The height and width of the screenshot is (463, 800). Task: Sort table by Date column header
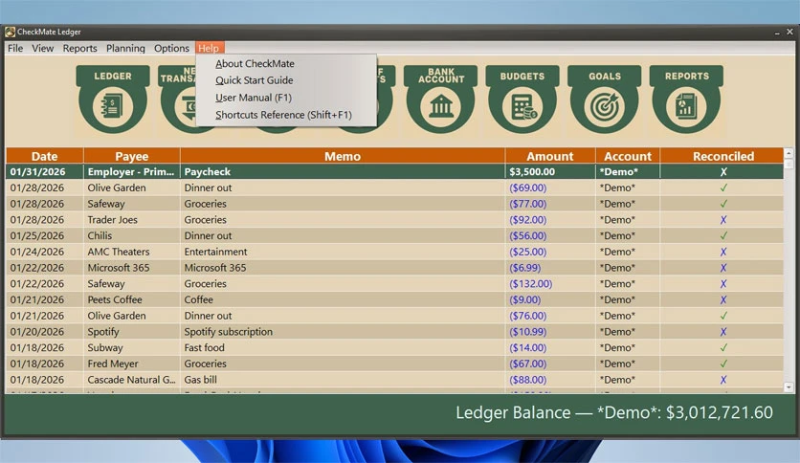(44, 156)
